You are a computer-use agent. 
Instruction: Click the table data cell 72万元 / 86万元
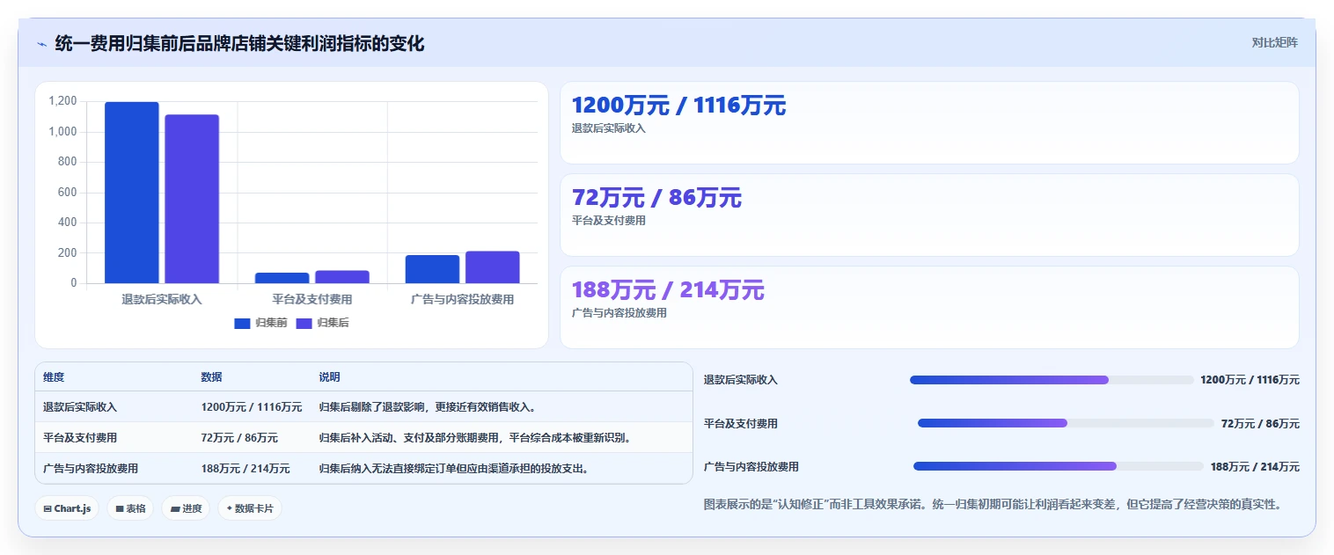pos(239,437)
